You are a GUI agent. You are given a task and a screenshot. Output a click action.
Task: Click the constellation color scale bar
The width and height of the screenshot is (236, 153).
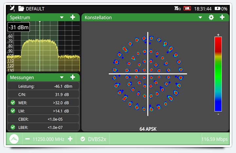pyautogui.click(x=218, y=74)
